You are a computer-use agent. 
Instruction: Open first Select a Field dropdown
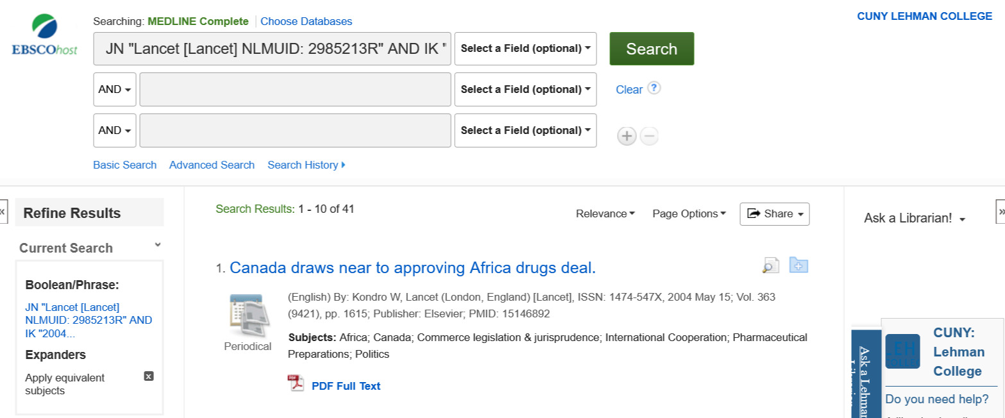click(525, 49)
